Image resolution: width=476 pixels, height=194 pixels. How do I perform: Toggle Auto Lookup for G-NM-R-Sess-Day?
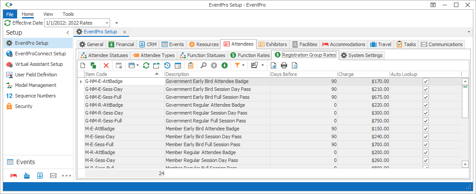[x=426, y=113]
